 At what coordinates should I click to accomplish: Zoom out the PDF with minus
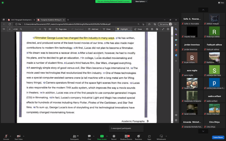click(x=35, y=29)
